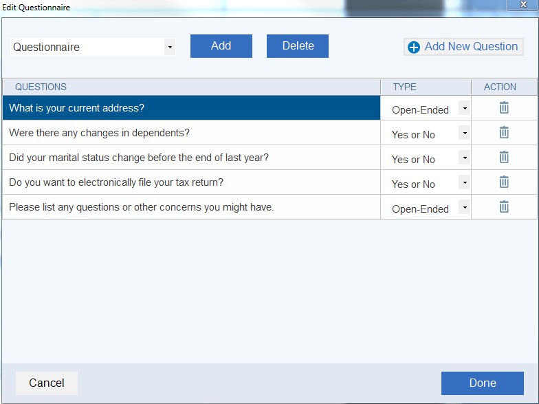Change type of marital status question
Screen dimensions: 539x404
(x=465, y=158)
